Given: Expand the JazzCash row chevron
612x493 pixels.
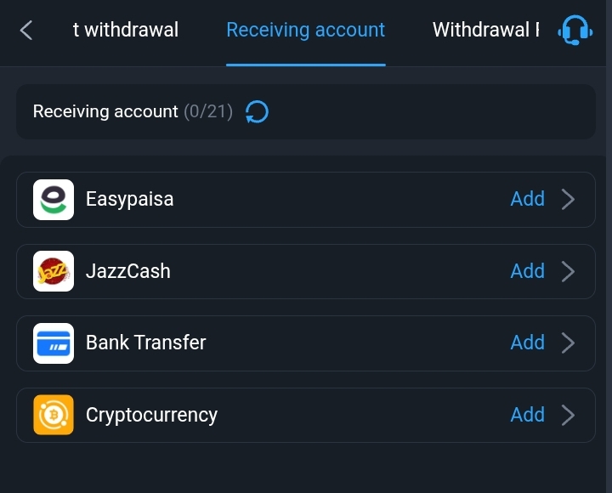Looking at the screenshot, I should tap(569, 271).
